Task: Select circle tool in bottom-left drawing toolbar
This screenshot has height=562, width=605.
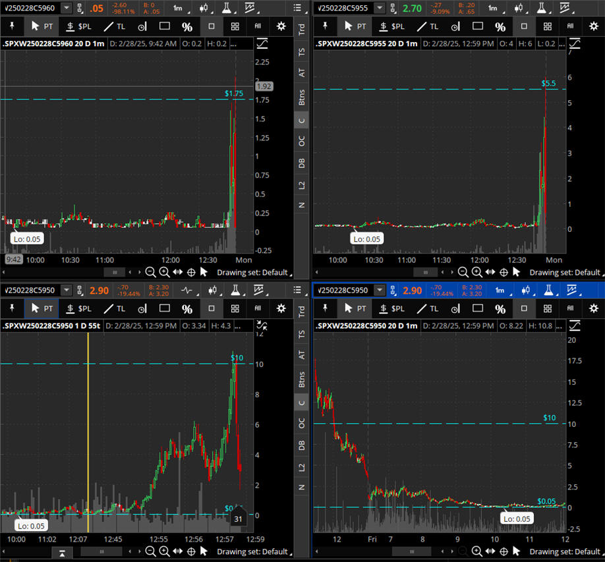Action: [142, 308]
